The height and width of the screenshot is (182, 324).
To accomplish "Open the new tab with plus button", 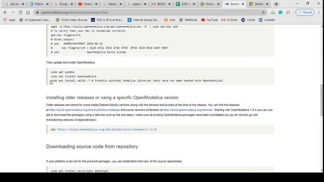I will coord(276,4).
